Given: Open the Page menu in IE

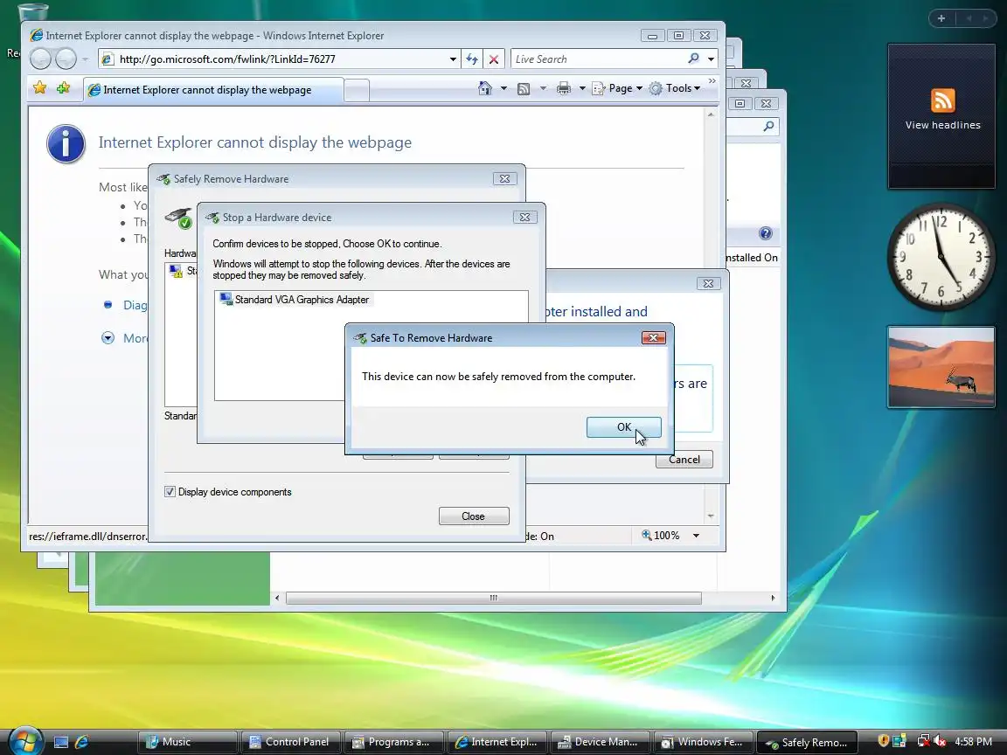Looking at the screenshot, I should point(617,88).
